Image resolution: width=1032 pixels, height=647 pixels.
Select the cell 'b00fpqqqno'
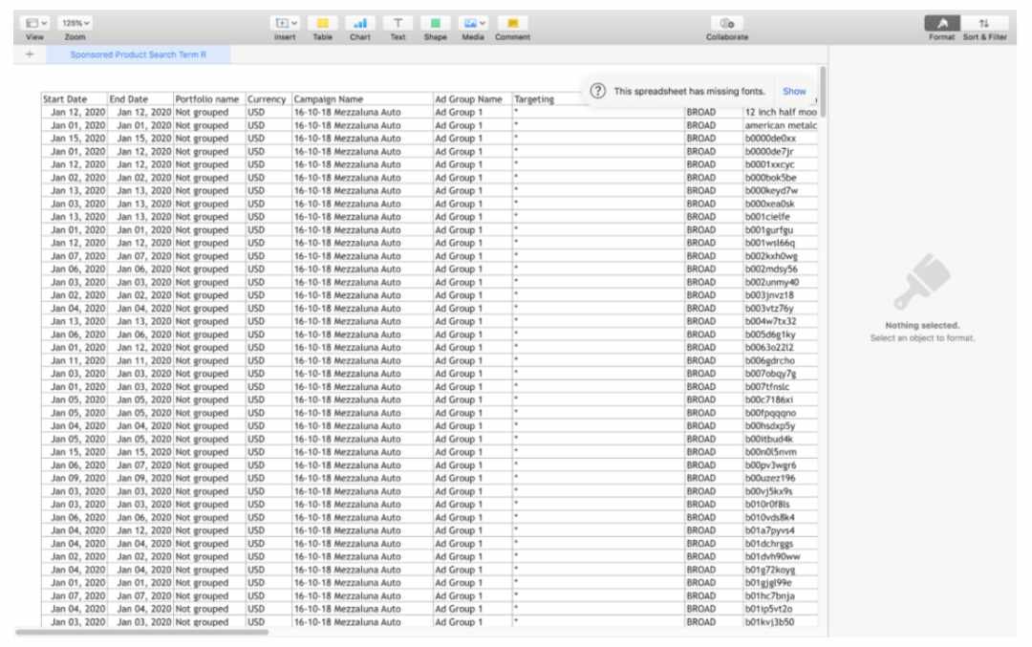coord(781,413)
